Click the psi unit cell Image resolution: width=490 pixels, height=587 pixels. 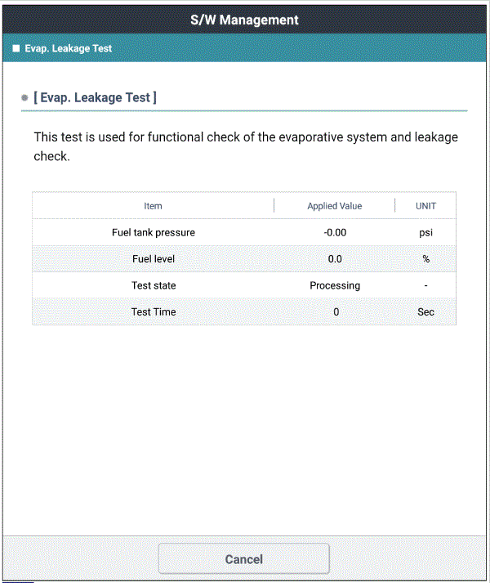425,233
